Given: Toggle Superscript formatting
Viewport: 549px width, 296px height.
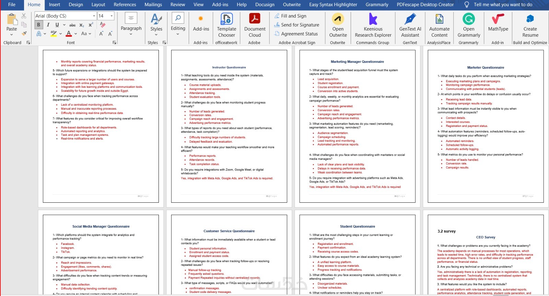Looking at the screenshot, I should pos(91,25).
